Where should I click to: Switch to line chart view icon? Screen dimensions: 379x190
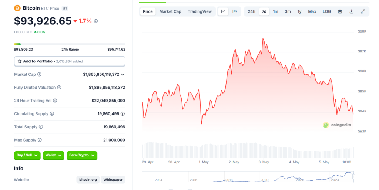point(223,11)
